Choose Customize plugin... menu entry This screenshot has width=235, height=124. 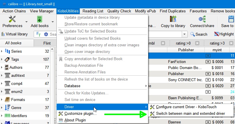102,114
